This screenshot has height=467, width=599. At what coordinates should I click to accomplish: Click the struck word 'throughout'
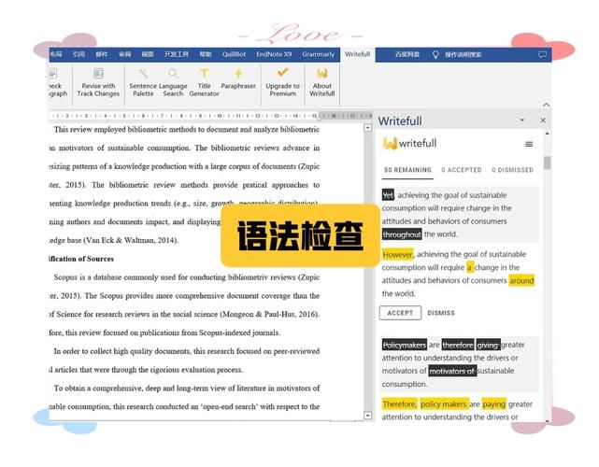point(402,234)
